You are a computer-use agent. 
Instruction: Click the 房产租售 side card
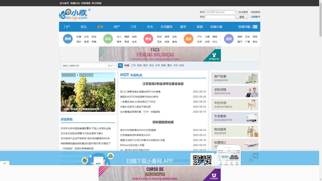[x=235, y=78]
